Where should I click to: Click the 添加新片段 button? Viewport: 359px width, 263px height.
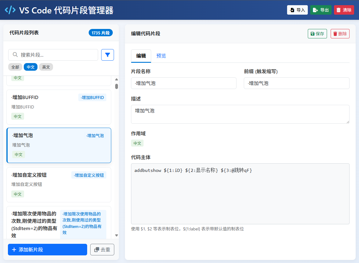coord(48,250)
